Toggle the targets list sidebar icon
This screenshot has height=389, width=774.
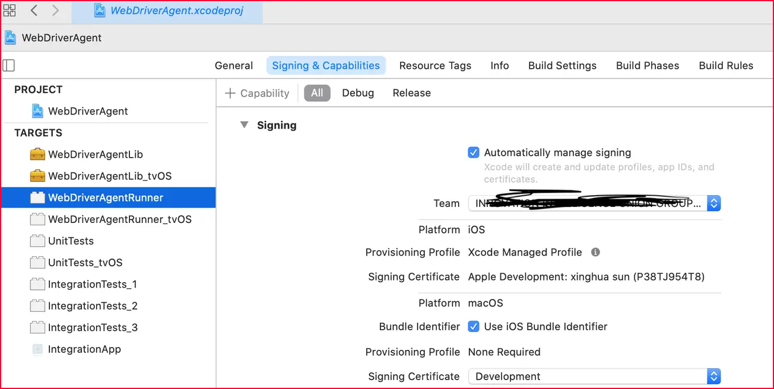pyautogui.click(x=9, y=65)
